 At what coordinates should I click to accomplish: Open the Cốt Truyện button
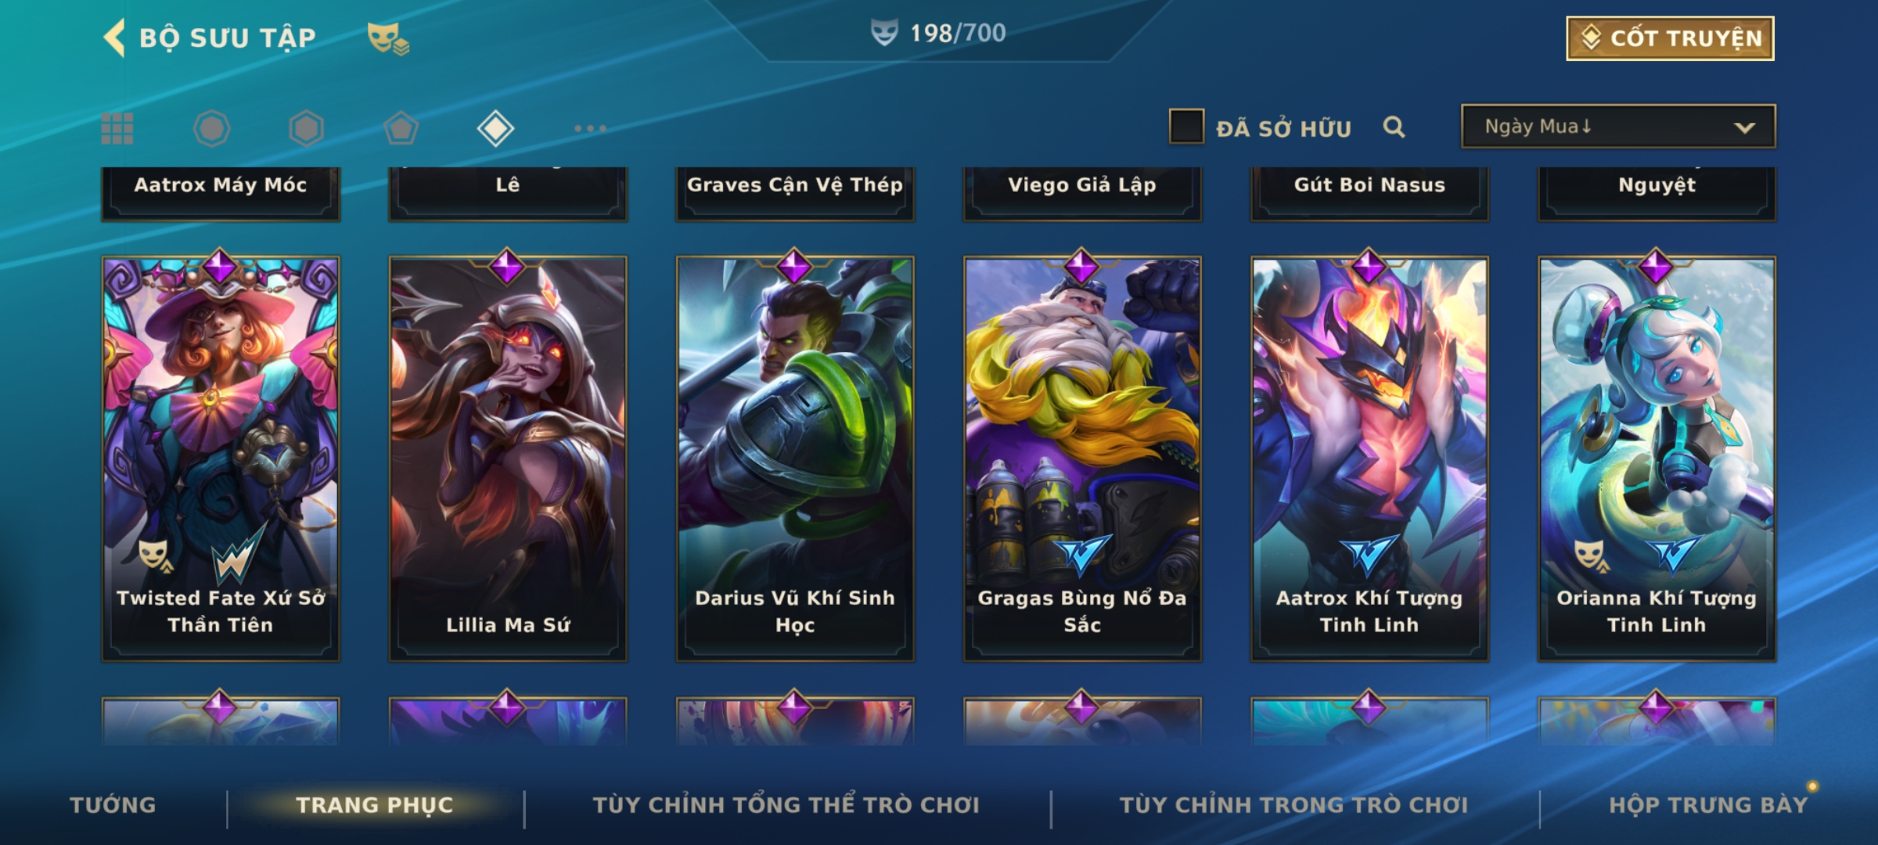click(x=1670, y=38)
